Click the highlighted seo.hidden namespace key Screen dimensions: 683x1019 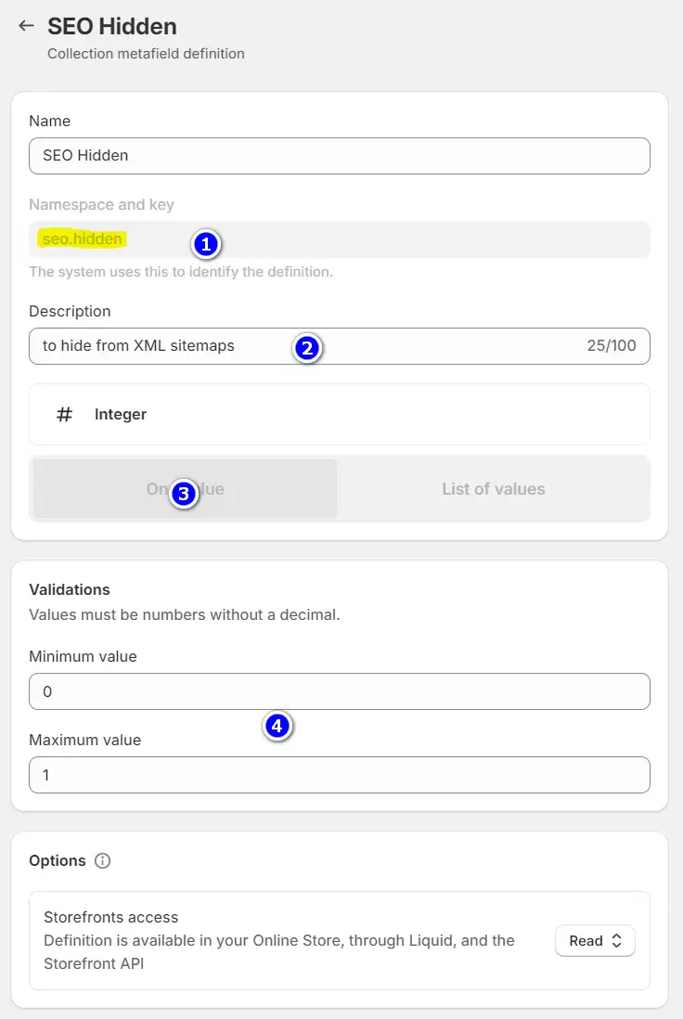pyautogui.click(x=83, y=239)
